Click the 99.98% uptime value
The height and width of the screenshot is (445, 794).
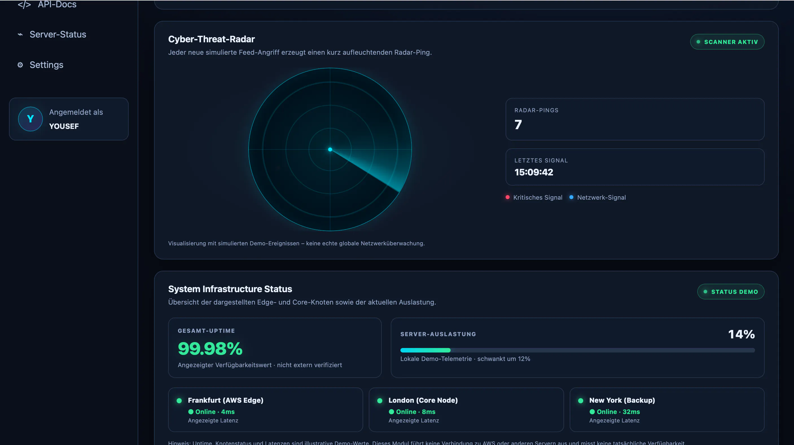tap(210, 349)
